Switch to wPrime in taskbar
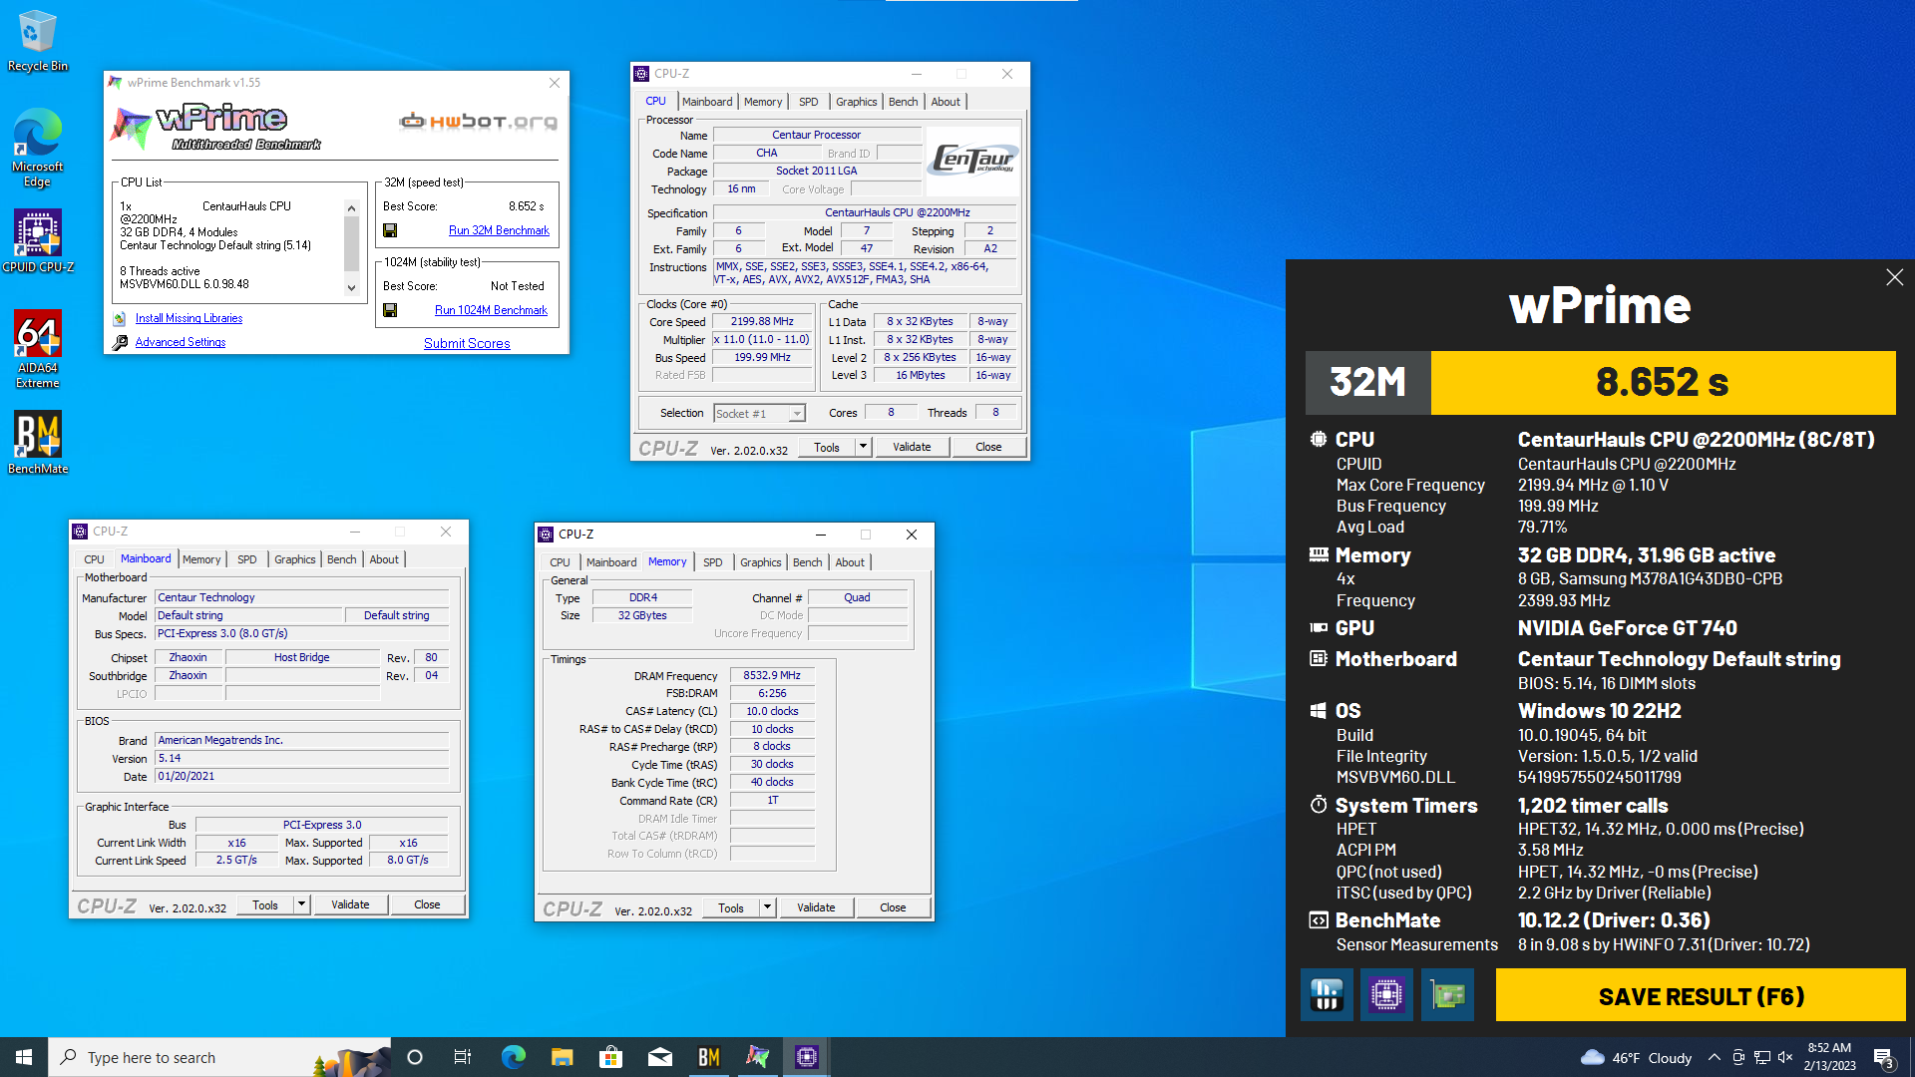Image resolution: width=1915 pixels, height=1077 pixels. pos(758,1057)
